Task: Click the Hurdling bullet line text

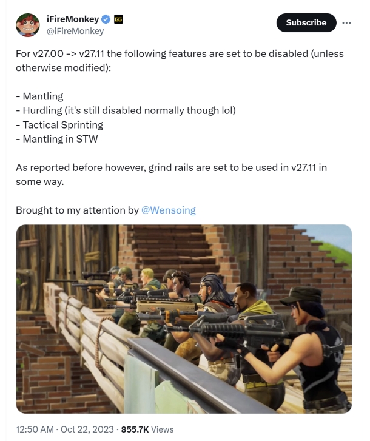Action: [126, 110]
